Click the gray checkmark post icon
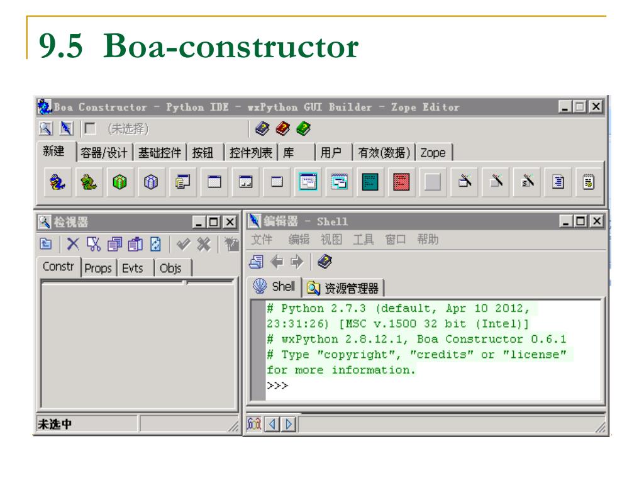The image size is (644, 483). (183, 245)
